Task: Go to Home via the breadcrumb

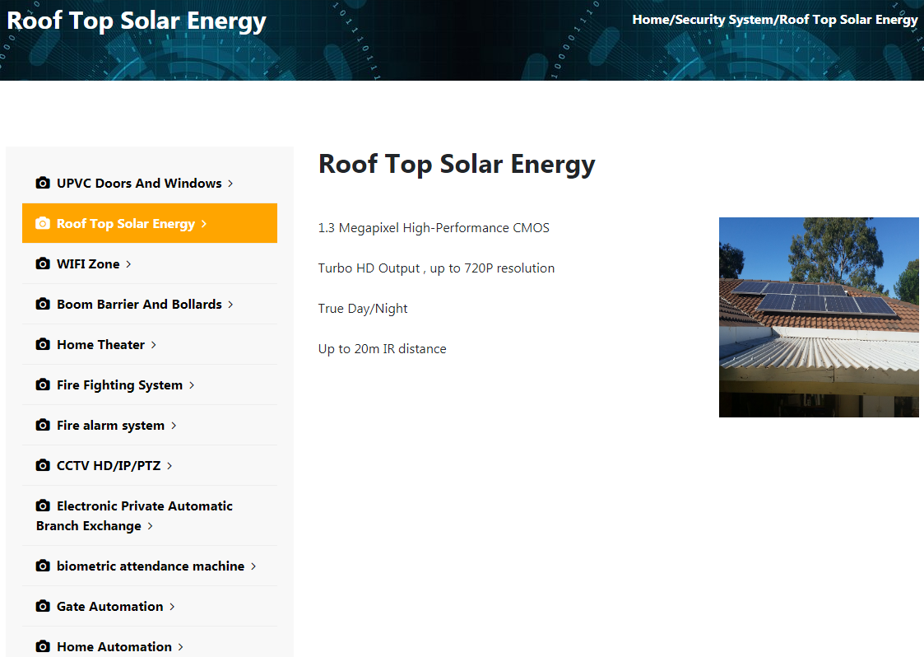Action: pos(651,19)
